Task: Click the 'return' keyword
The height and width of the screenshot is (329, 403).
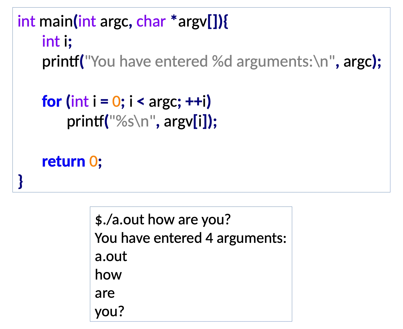Action: pos(64,162)
